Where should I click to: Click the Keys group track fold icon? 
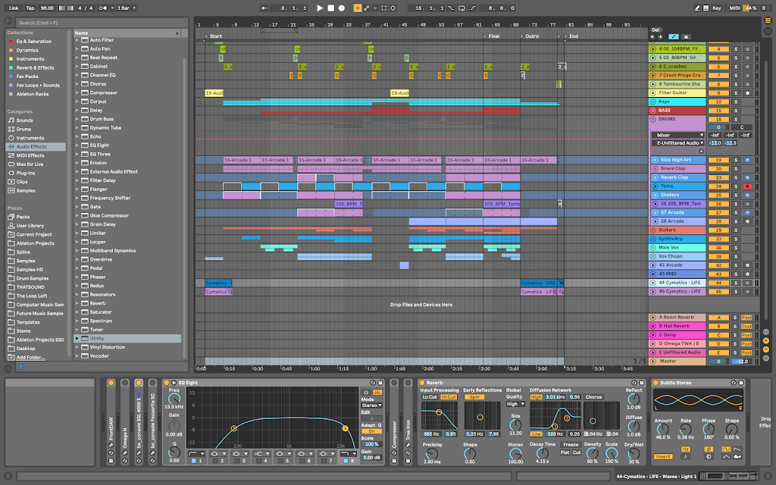(x=652, y=102)
